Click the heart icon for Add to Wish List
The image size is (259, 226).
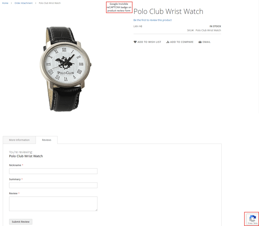point(135,42)
